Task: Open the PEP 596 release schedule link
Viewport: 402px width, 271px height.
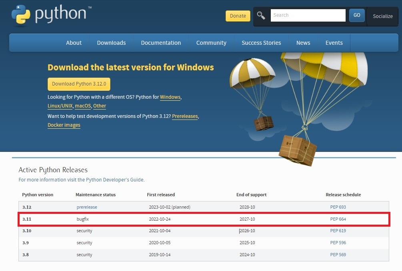Action: click(x=338, y=243)
